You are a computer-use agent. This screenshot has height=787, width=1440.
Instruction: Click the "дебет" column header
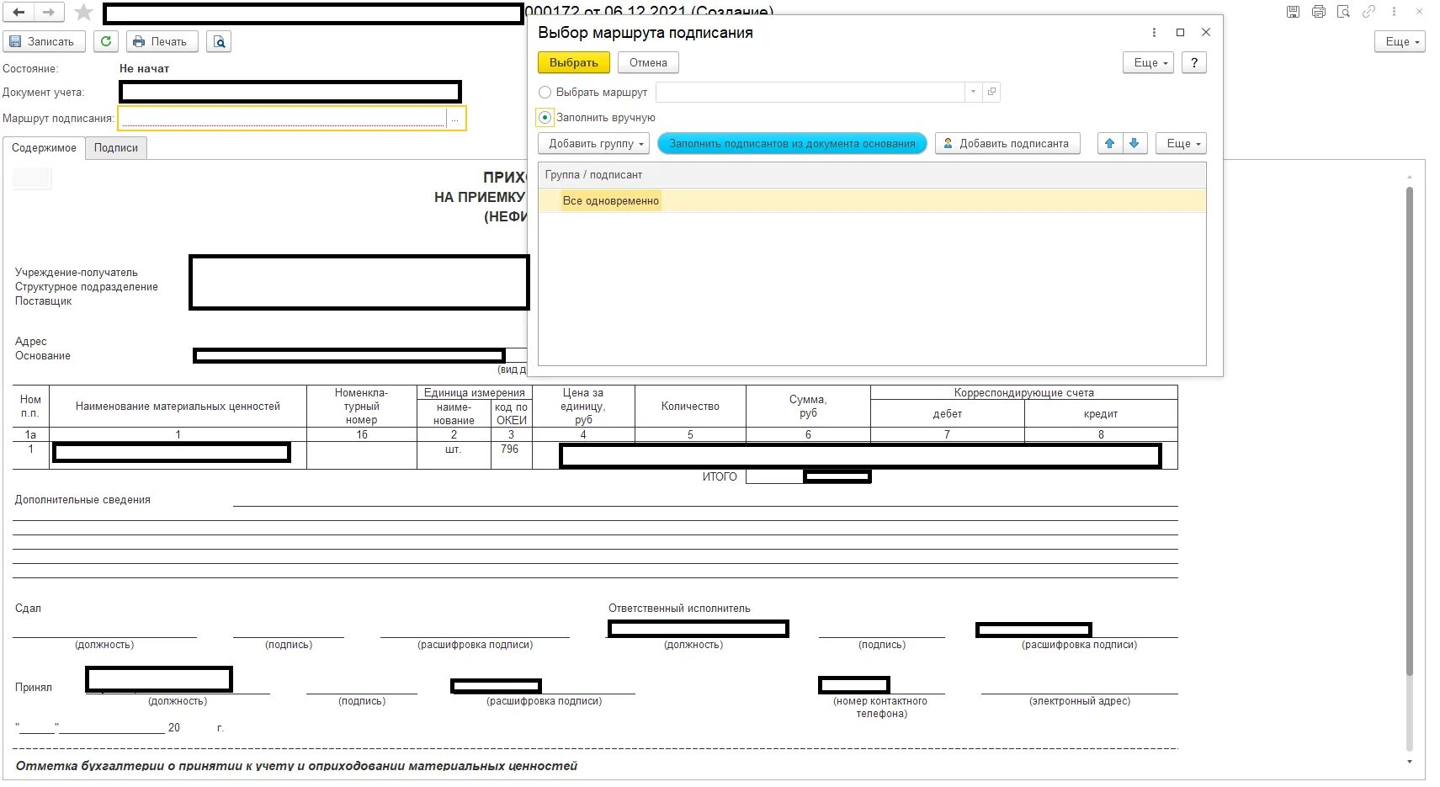pyautogui.click(x=947, y=414)
